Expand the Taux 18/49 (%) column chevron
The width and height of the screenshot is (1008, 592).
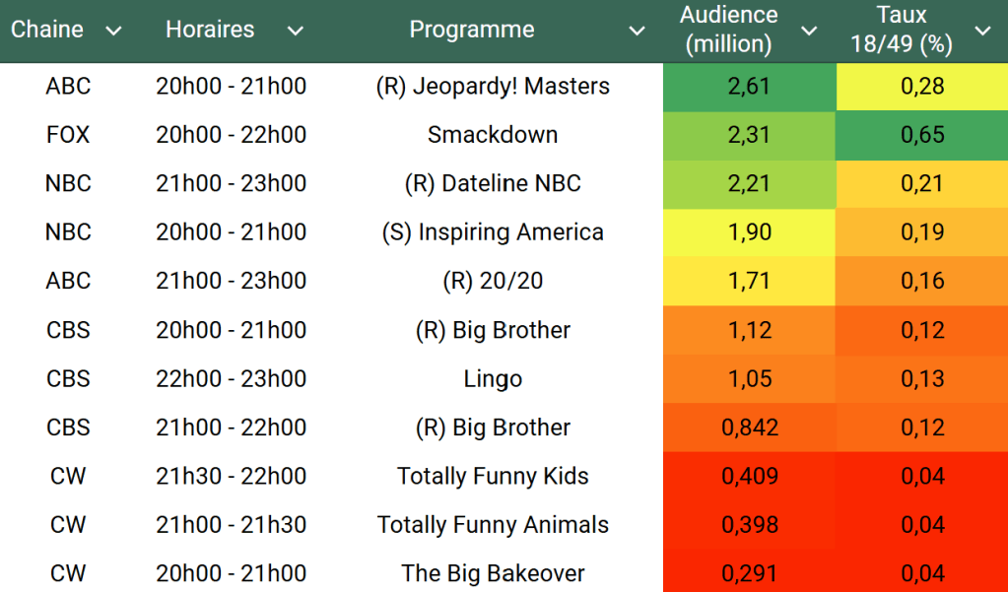tap(982, 31)
